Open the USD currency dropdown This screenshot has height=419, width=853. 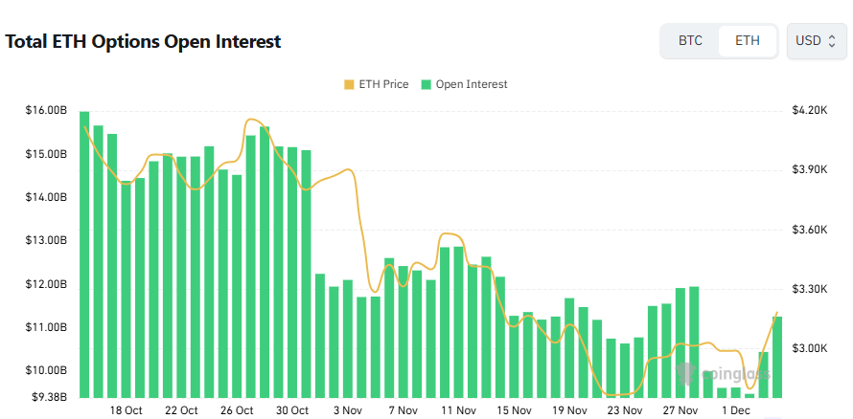pyautogui.click(x=816, y=41)
